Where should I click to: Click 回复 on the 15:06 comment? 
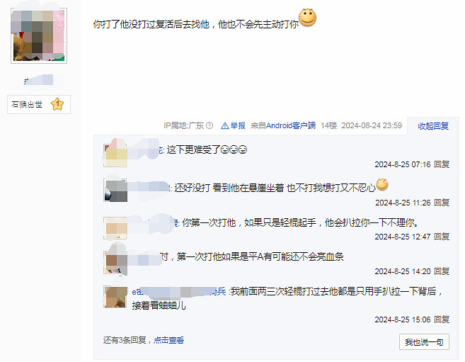click(442, 319)
